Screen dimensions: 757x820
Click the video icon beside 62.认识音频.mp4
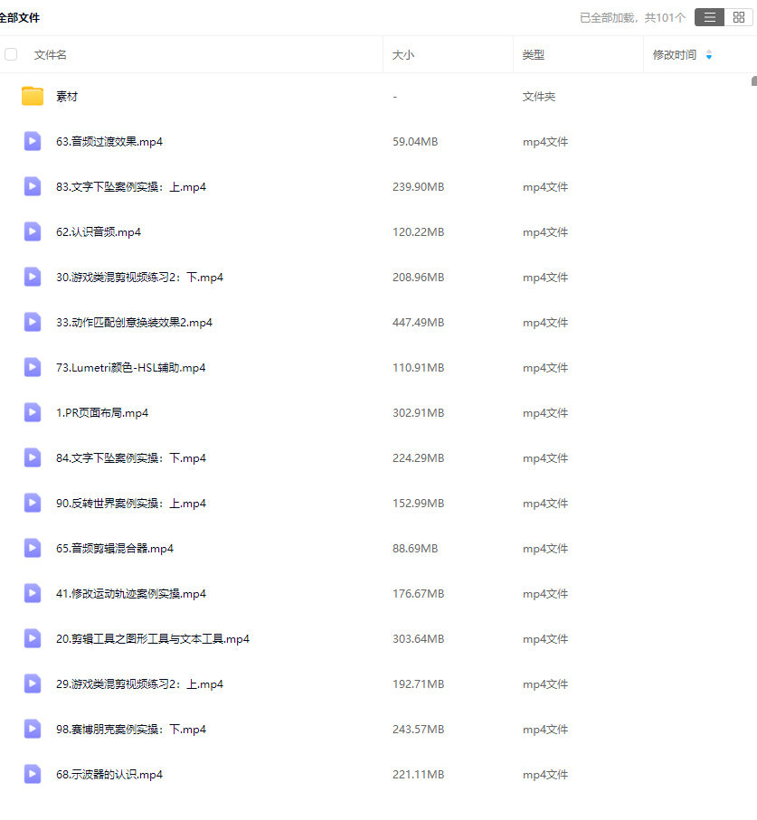pos(32,231)
